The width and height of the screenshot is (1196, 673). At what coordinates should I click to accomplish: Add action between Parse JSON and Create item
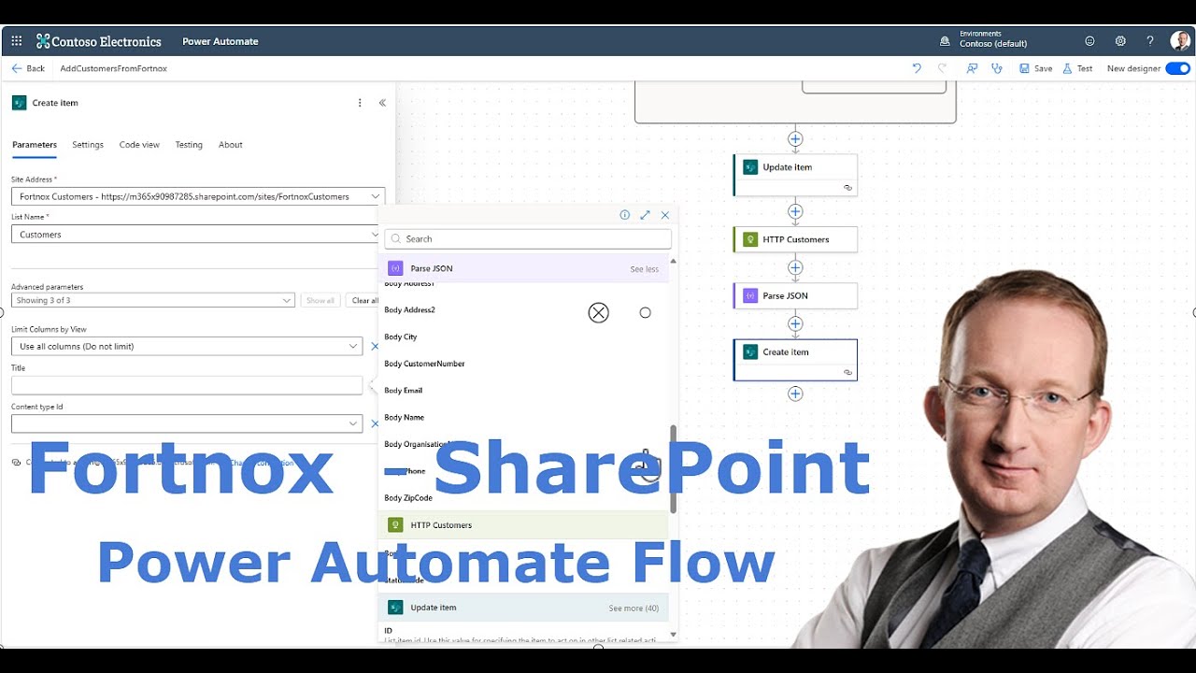(x=795, y=324)
